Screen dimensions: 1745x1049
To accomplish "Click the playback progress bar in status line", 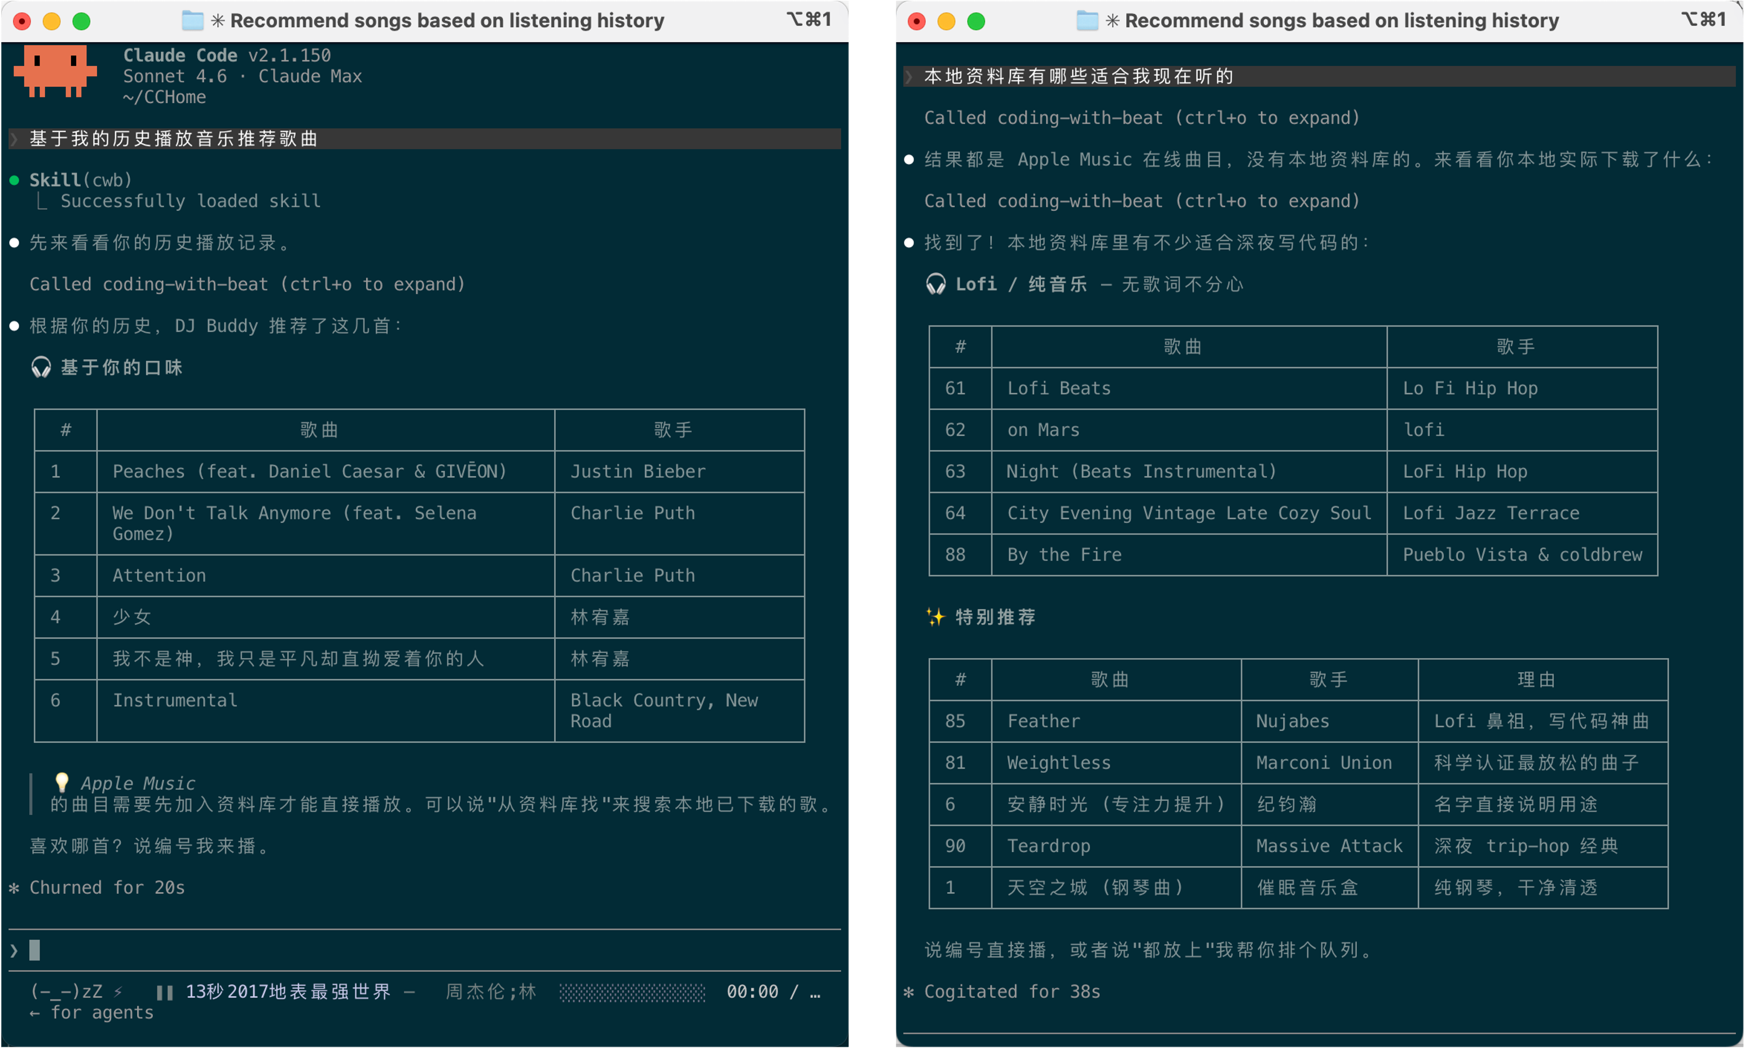I will point(632,993).
